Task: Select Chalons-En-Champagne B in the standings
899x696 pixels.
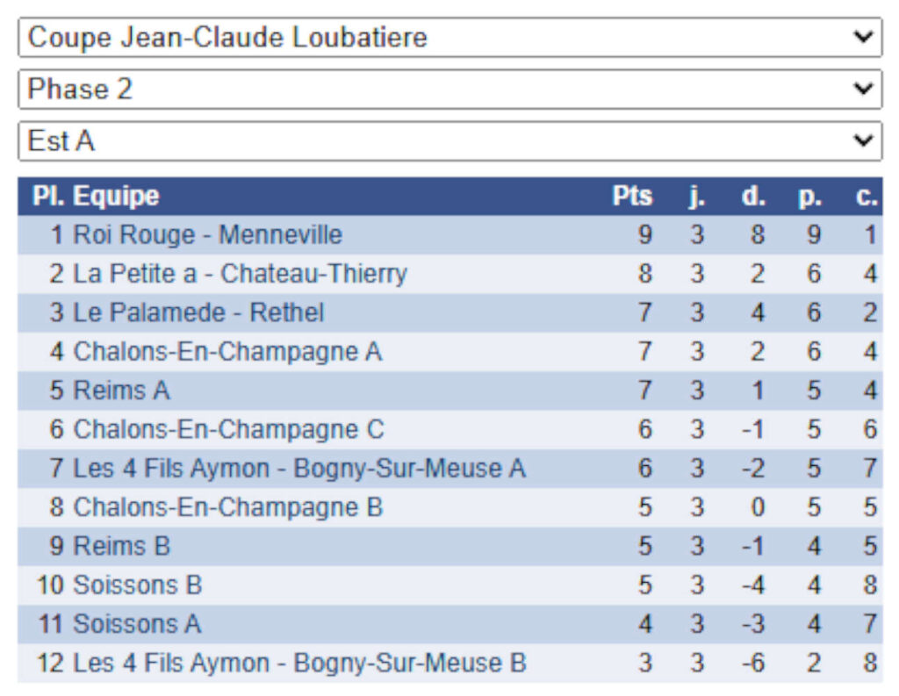Action: [227, 507]
